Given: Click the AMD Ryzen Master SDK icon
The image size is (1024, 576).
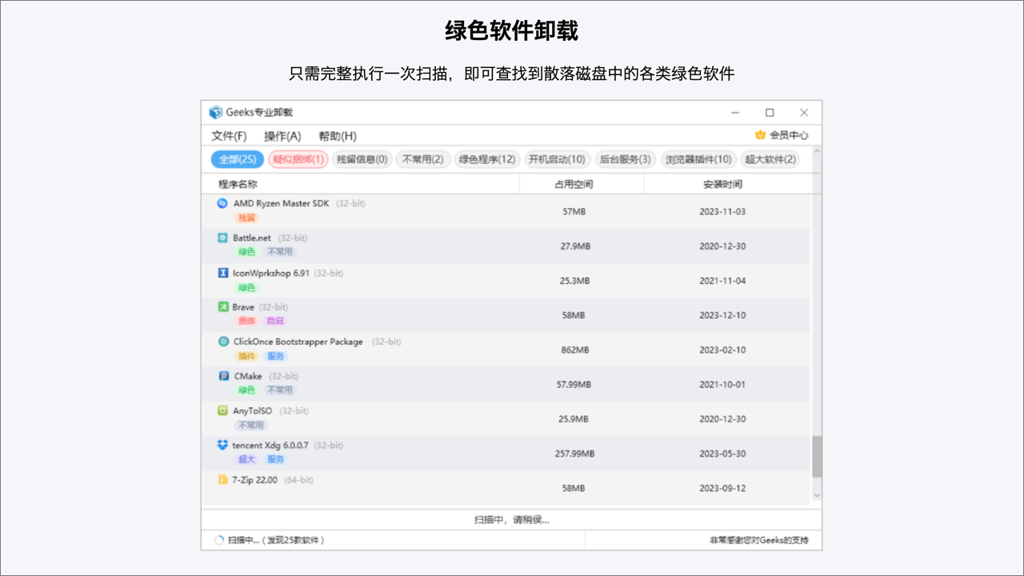Looking at the screenshot, I should coord(222,203).
